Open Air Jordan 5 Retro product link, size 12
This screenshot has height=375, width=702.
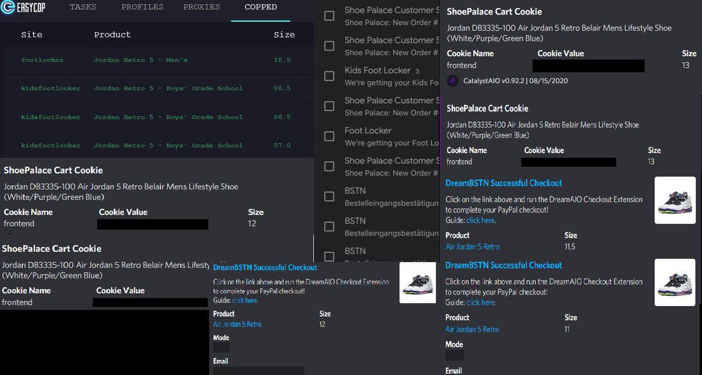tap(237, 324)
